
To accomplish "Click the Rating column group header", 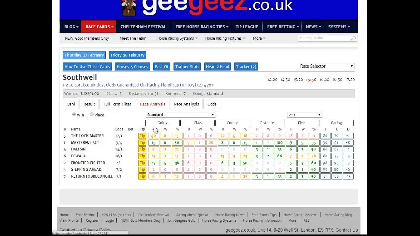I will click(337, 123).
